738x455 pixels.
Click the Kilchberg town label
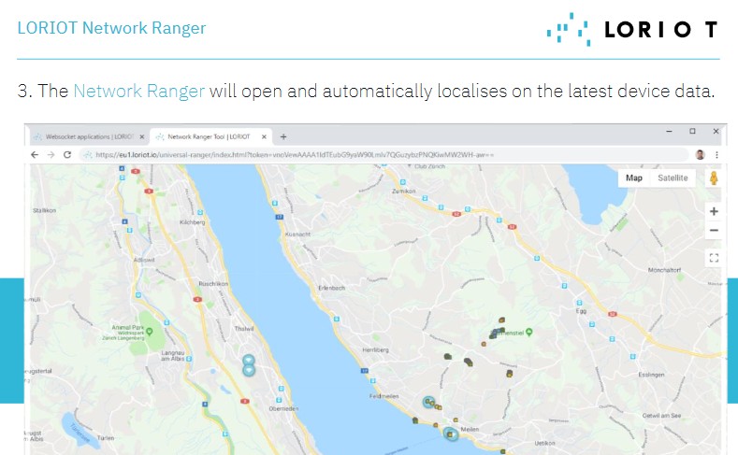point(192,221)
